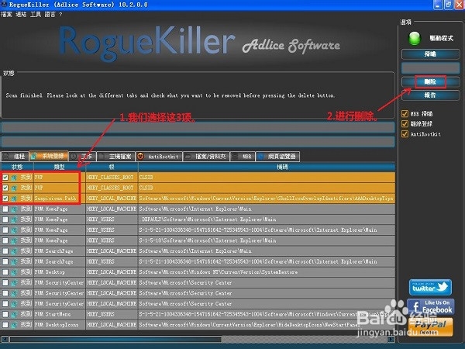
Task: Click the 掃描 scan button
Action: click(x=430, y=54)
